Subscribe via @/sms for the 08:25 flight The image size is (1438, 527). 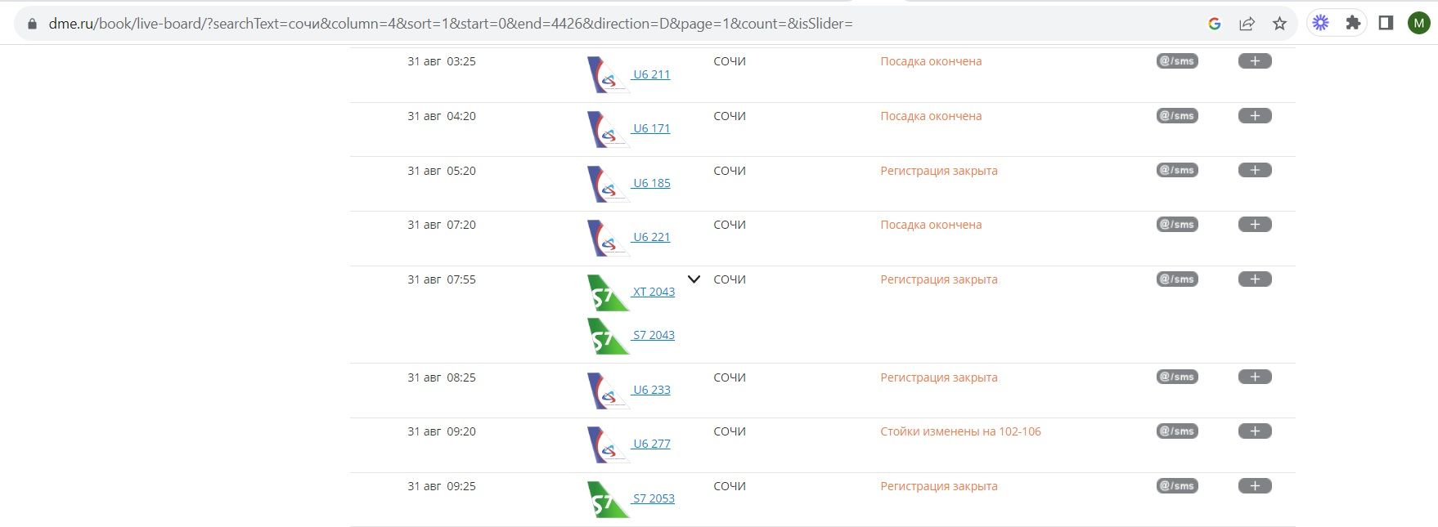[1176, 377]
